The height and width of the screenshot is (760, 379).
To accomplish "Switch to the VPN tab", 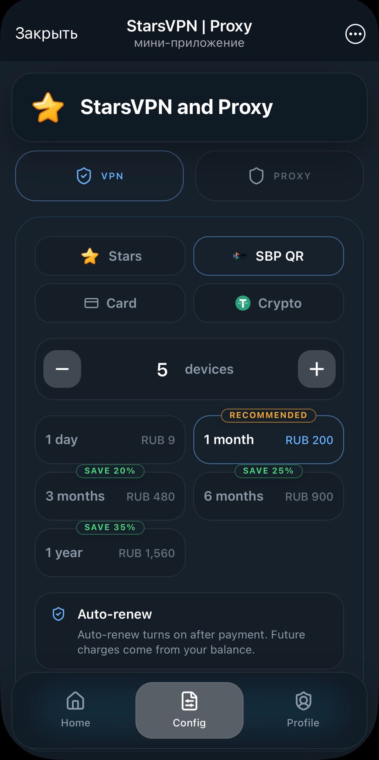I will point(99,176).
